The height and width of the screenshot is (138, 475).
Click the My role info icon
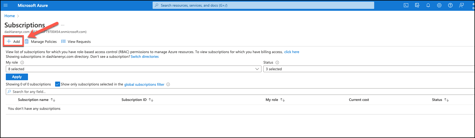click(x=22, y=63)
